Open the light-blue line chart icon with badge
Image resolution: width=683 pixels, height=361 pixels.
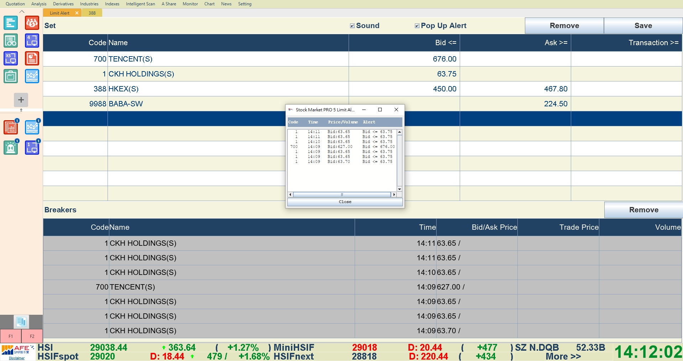pyautogui.click(x=32, y=127)
